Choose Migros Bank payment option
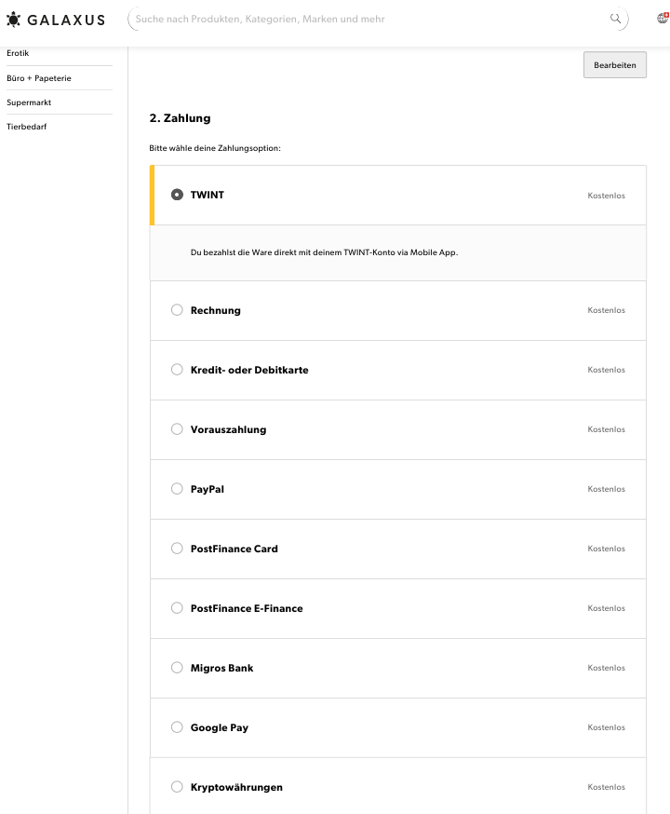 (x=177, y=668)
